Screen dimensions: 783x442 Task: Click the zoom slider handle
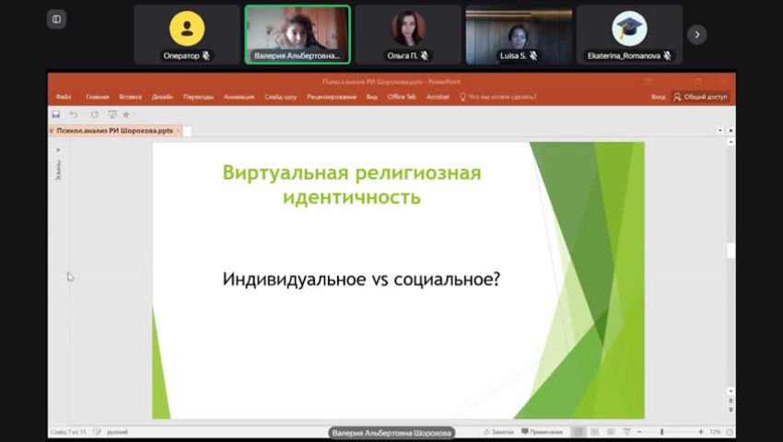pos(661,432)
